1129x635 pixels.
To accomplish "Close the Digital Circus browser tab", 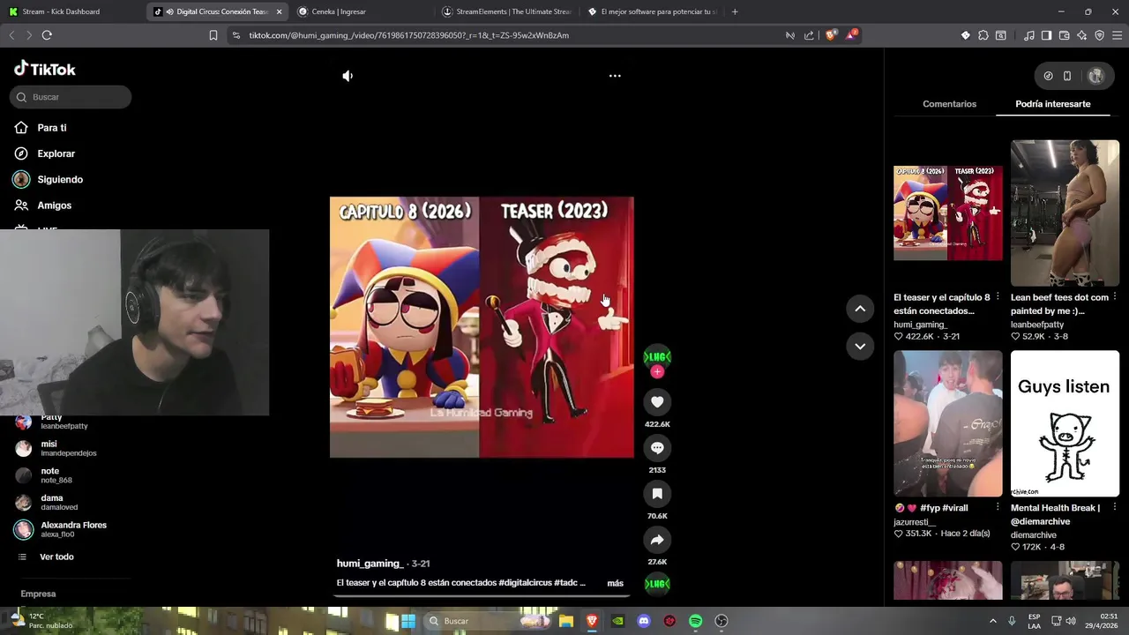I will (x=280, y=11).
